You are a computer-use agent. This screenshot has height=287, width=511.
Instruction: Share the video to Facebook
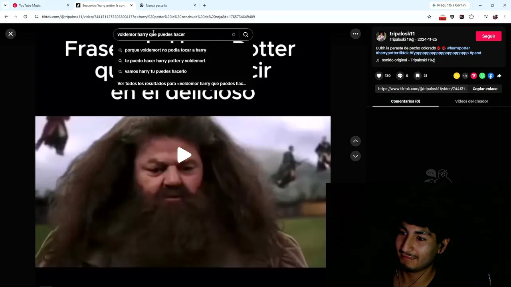pyautogui.click(x=491, y=76)
